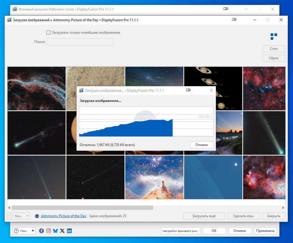Open the Instagram icon link

pos(48,231)
